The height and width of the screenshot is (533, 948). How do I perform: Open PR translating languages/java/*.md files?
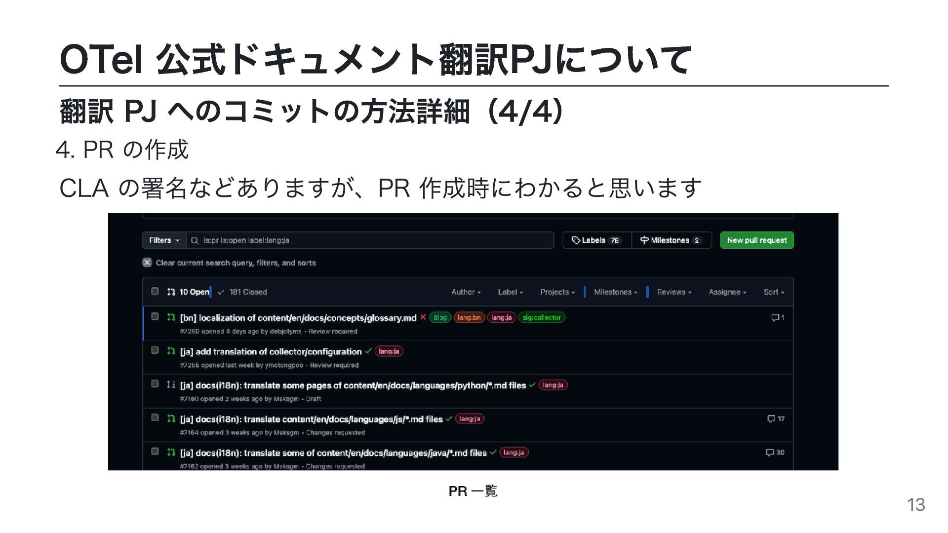pos(333,453)
